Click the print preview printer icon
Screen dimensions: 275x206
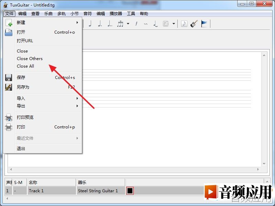click(x=9, y=117)
